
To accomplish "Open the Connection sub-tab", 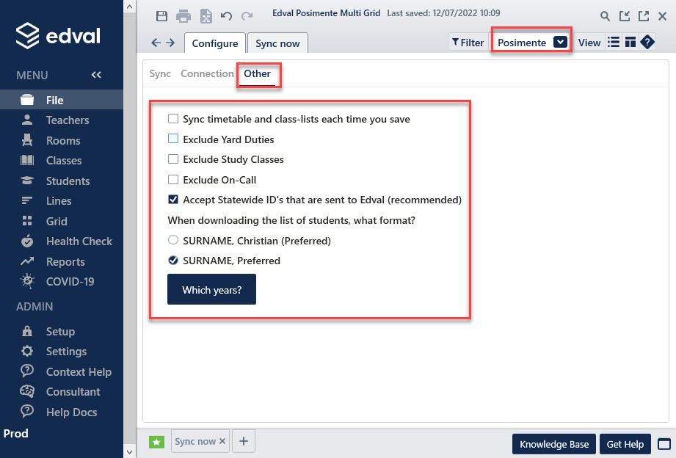I will [207, 73].
